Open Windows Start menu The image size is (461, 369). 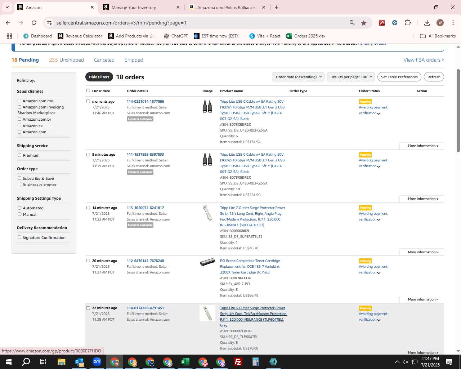(x=9, y=362)
